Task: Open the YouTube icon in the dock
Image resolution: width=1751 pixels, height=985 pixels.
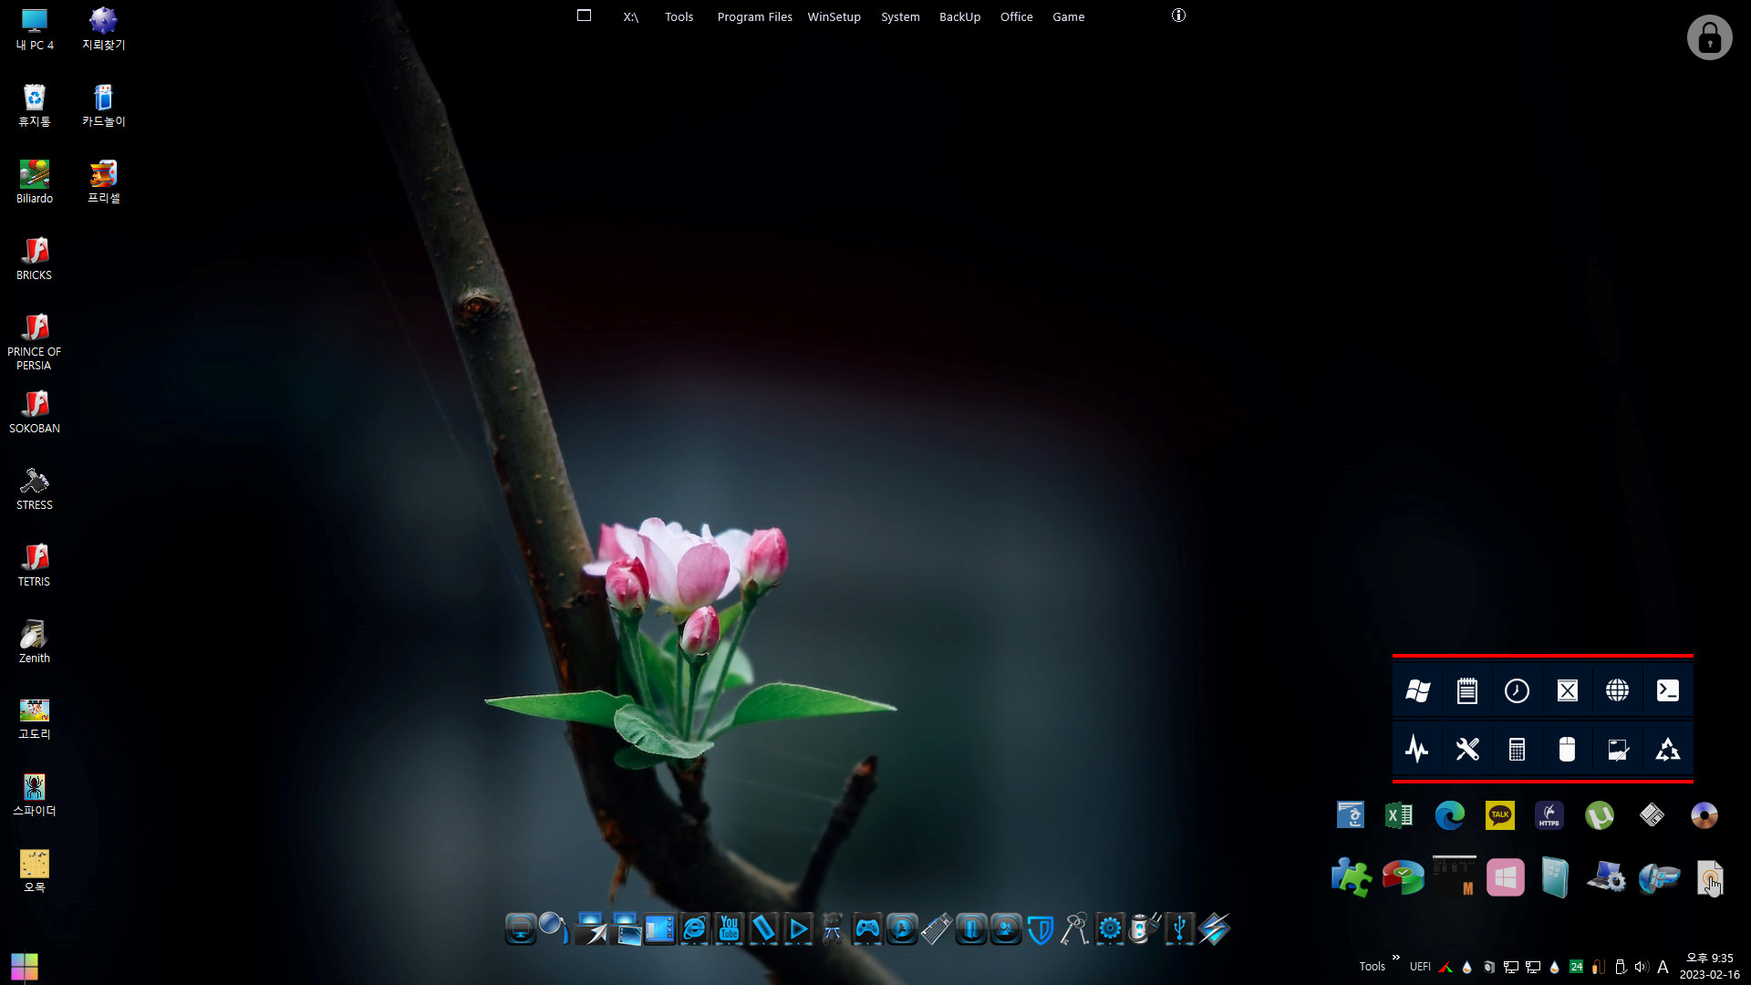Action: tap(730, 928)
